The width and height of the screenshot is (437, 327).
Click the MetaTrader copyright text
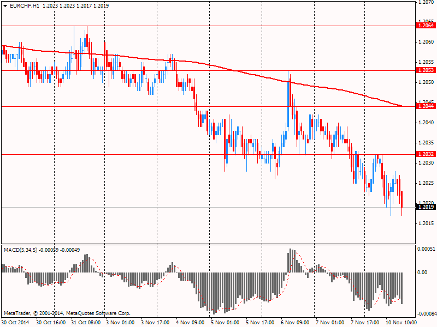(67, 313)
